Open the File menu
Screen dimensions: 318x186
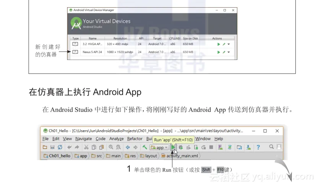[45, 139]
